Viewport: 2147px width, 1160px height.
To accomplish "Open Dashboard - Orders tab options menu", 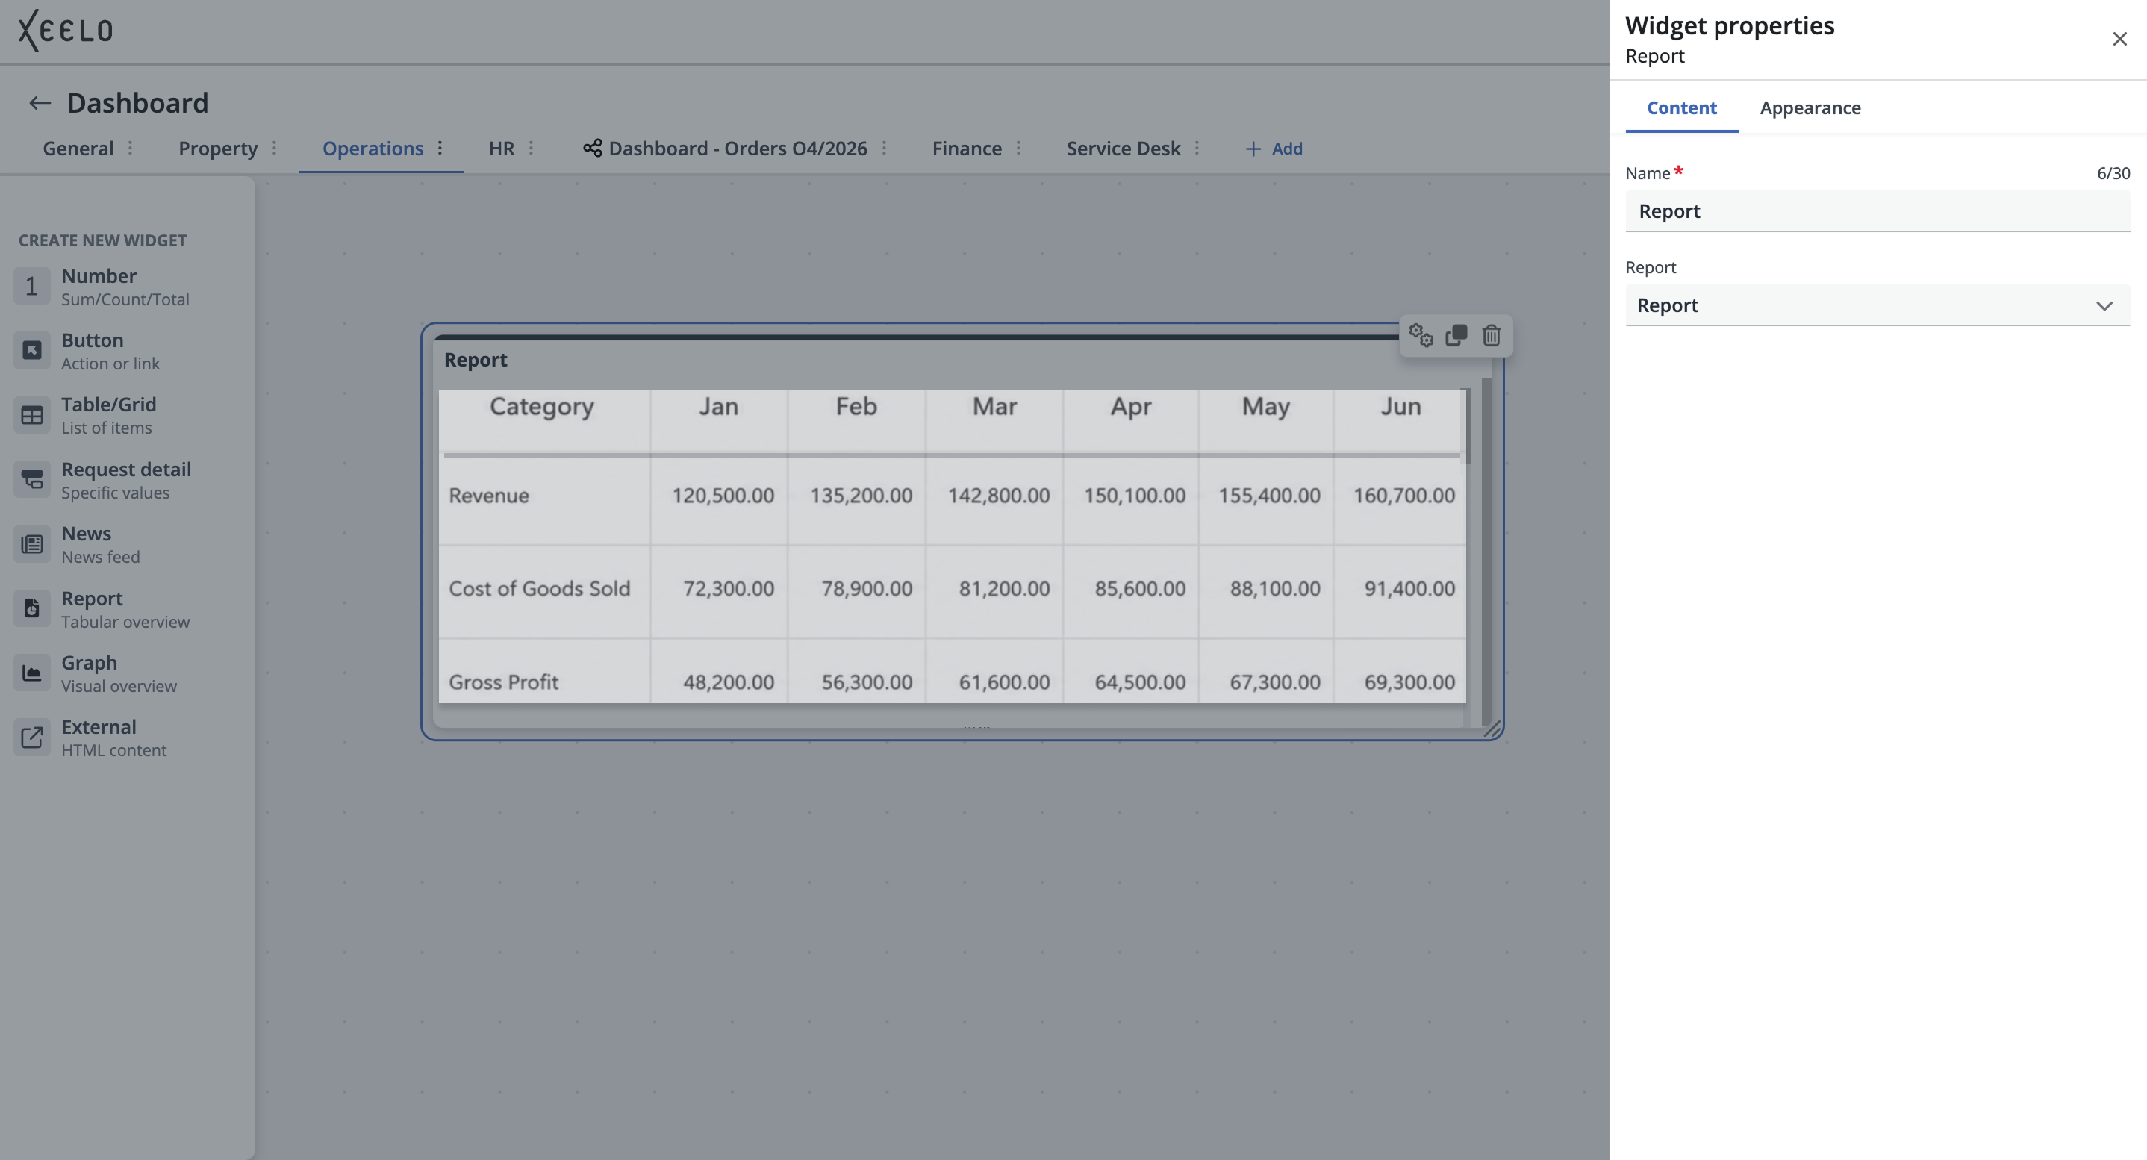I will pos(885,149).
